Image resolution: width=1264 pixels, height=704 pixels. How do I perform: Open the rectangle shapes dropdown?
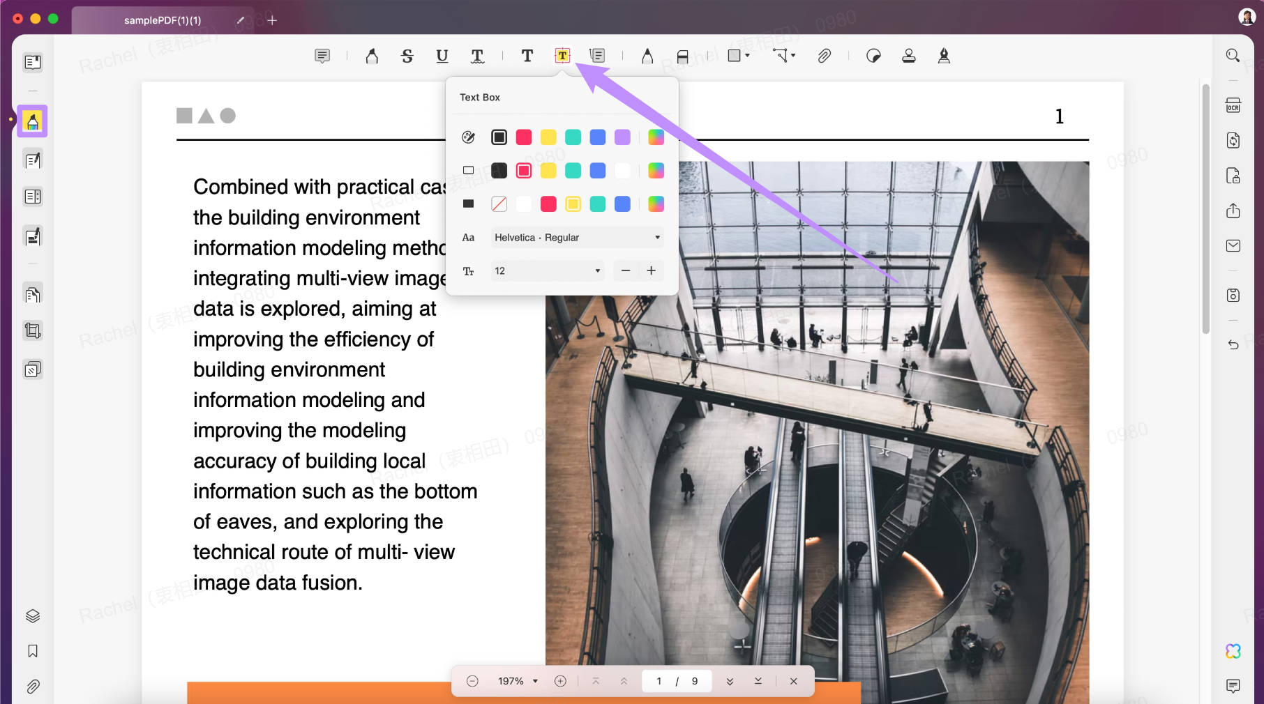click(x=738, y=56)
